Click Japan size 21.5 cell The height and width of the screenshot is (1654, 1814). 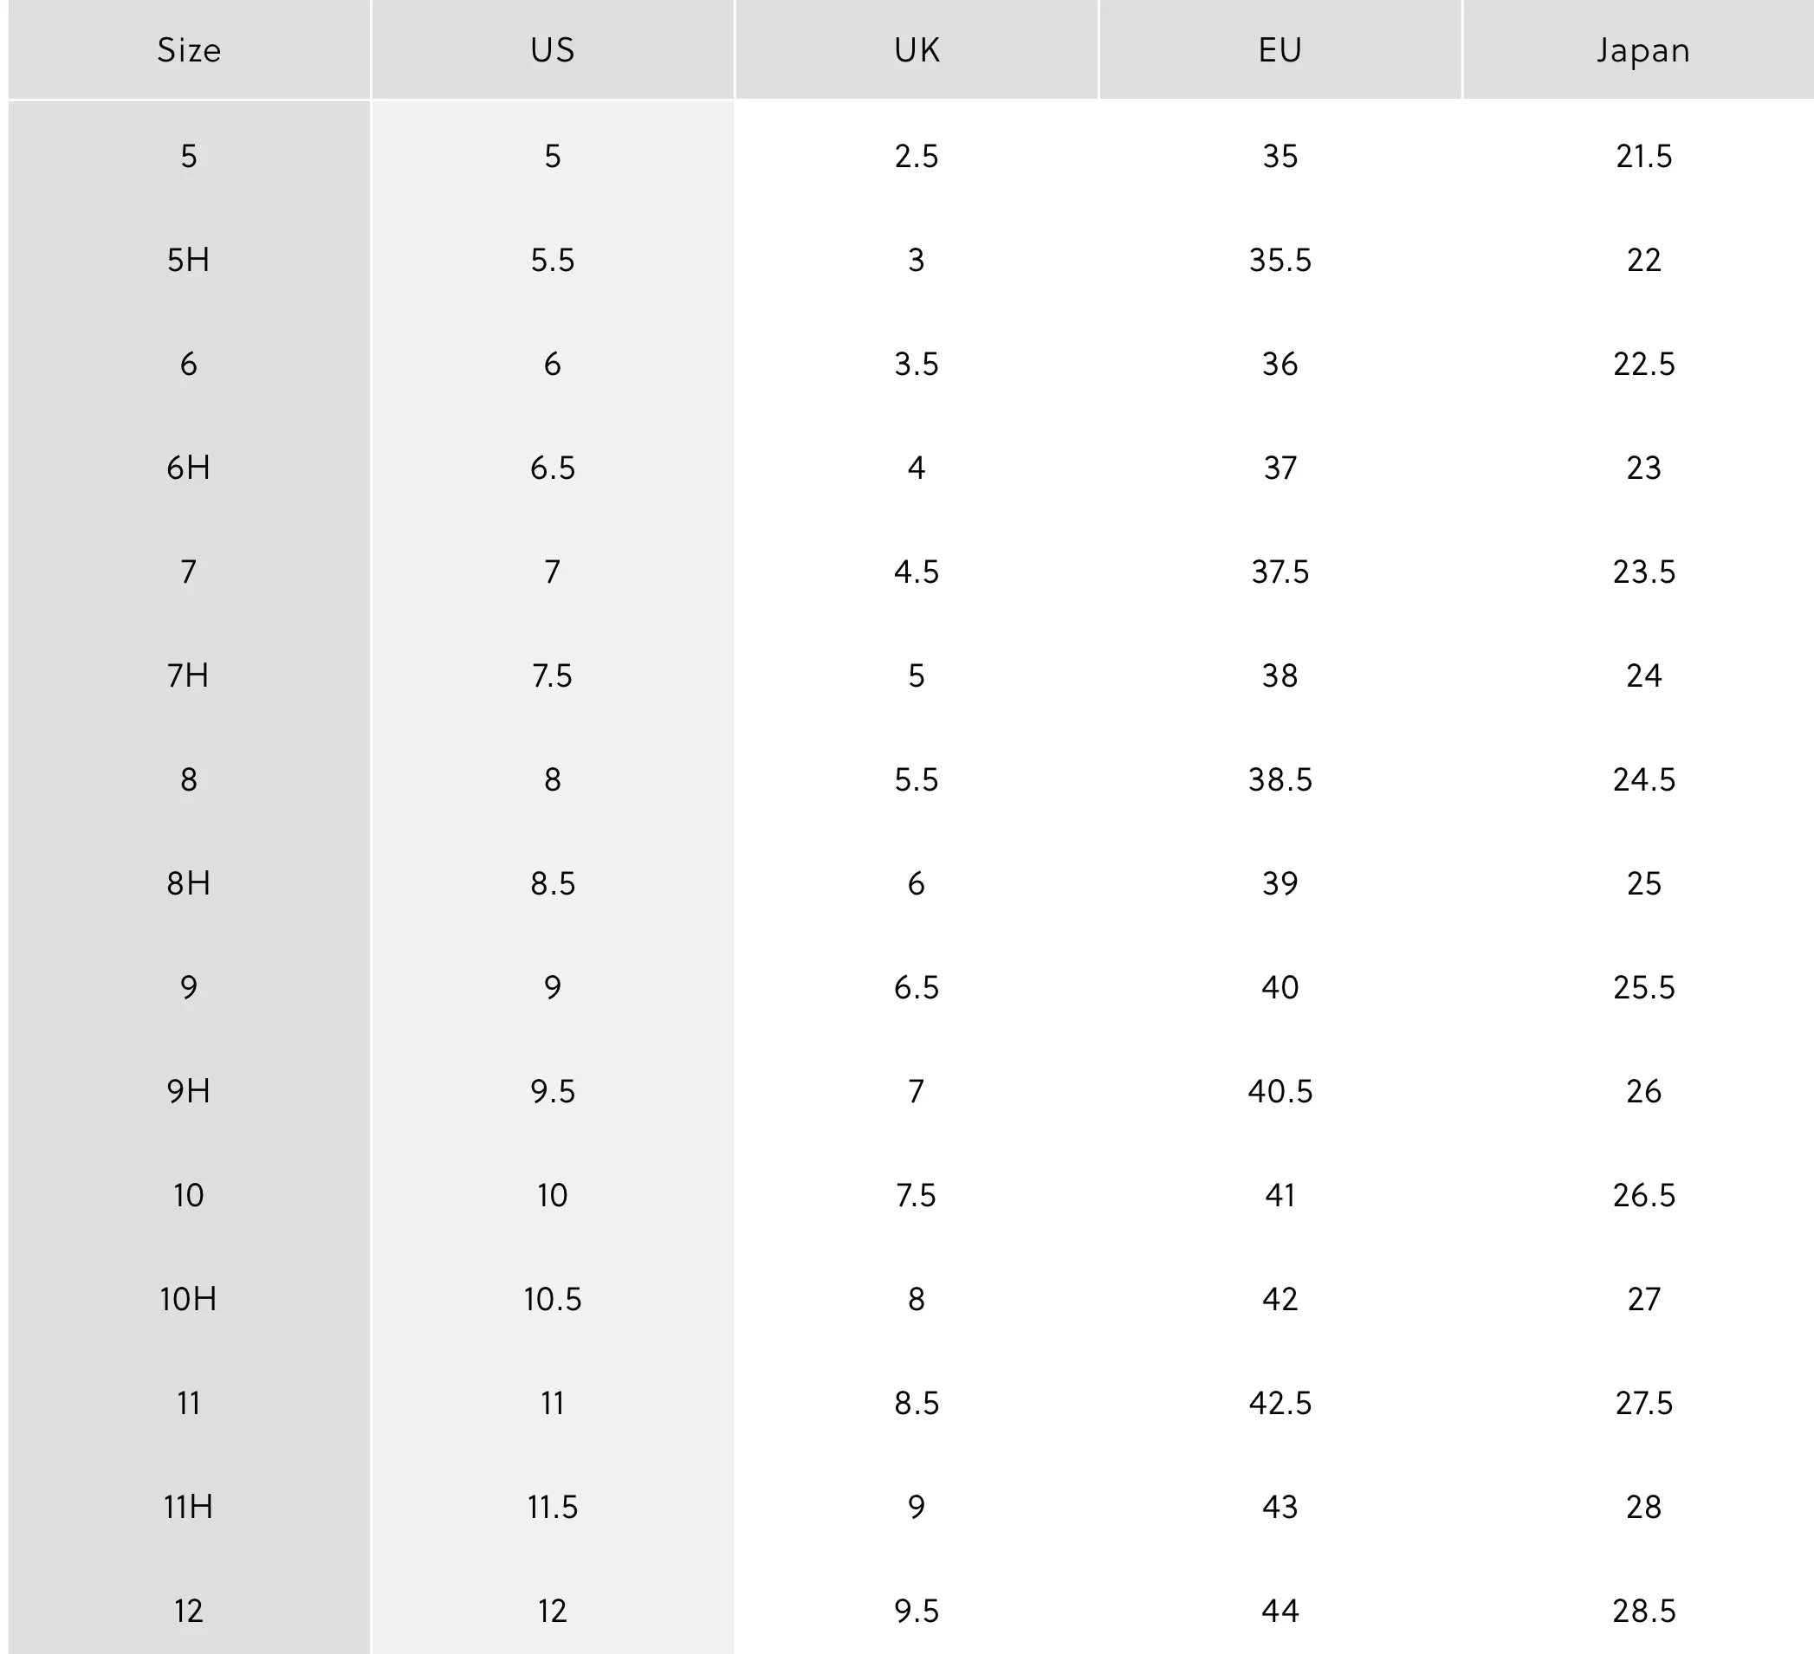pos(1643,157)
